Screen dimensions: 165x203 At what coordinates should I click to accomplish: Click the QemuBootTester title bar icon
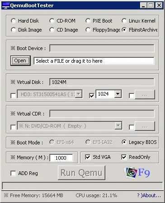click(6, 5)
